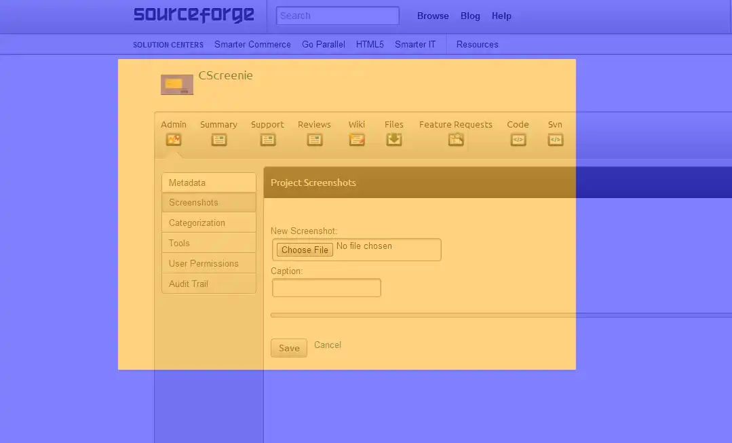Click the Summary page icon
The width and height of the screenshot is (732, 443).
[219, 140]
